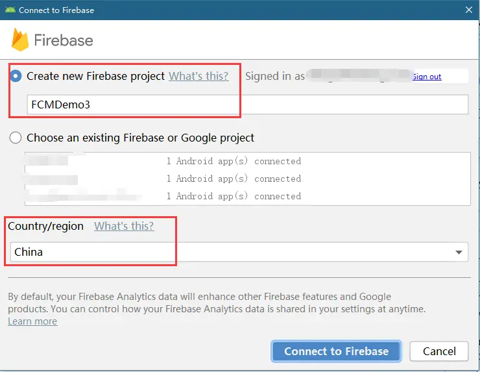Open What's this link beside Create new project
Image resolution: width=480 pixels, height=372 pixels.
tap(198, 76)
